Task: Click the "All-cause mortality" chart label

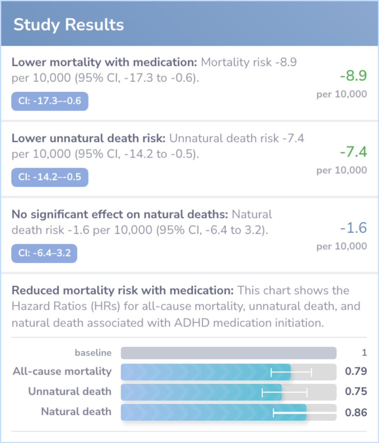Action: (x=62, y=371)
